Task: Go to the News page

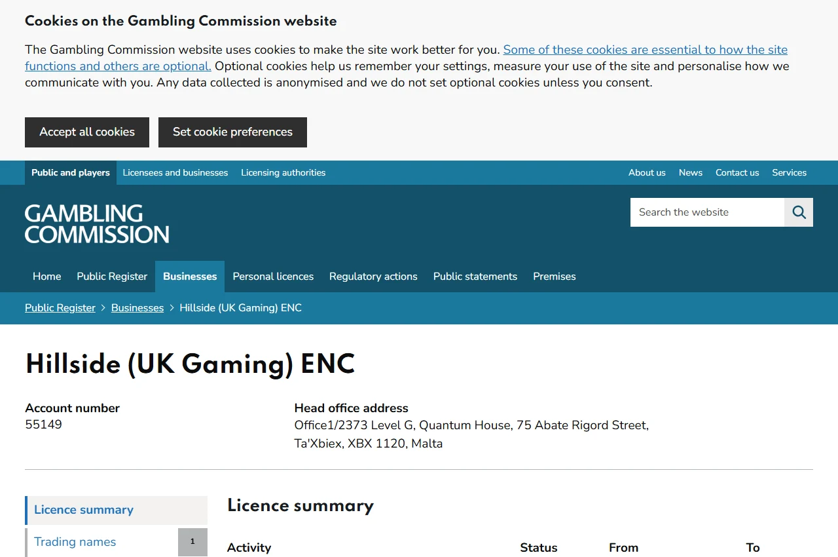Action: pos(691,173)
